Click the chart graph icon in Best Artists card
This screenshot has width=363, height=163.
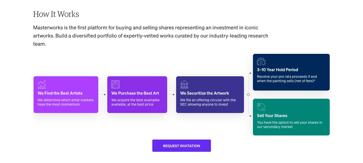pyautogui.click(x=42, y=84)
